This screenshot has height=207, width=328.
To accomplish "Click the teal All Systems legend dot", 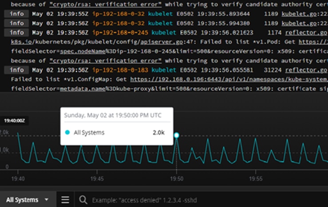I will click(67, 133).
